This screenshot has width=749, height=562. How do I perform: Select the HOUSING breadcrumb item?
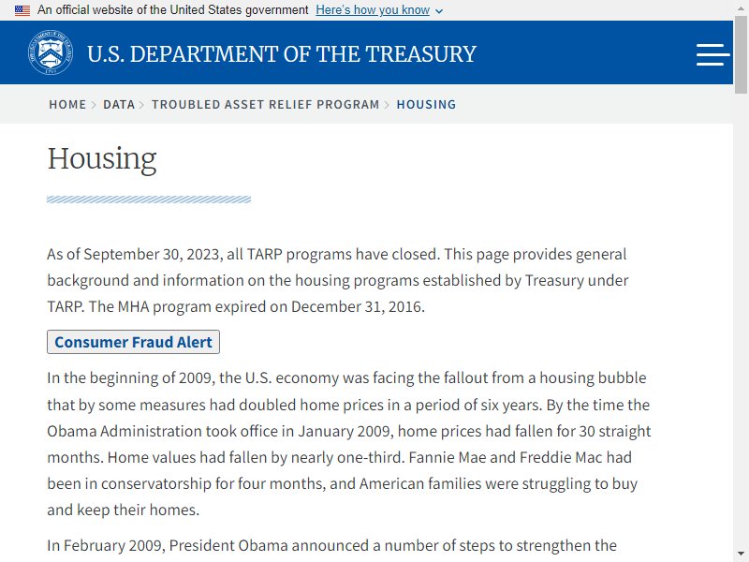[x=426, y=104]
